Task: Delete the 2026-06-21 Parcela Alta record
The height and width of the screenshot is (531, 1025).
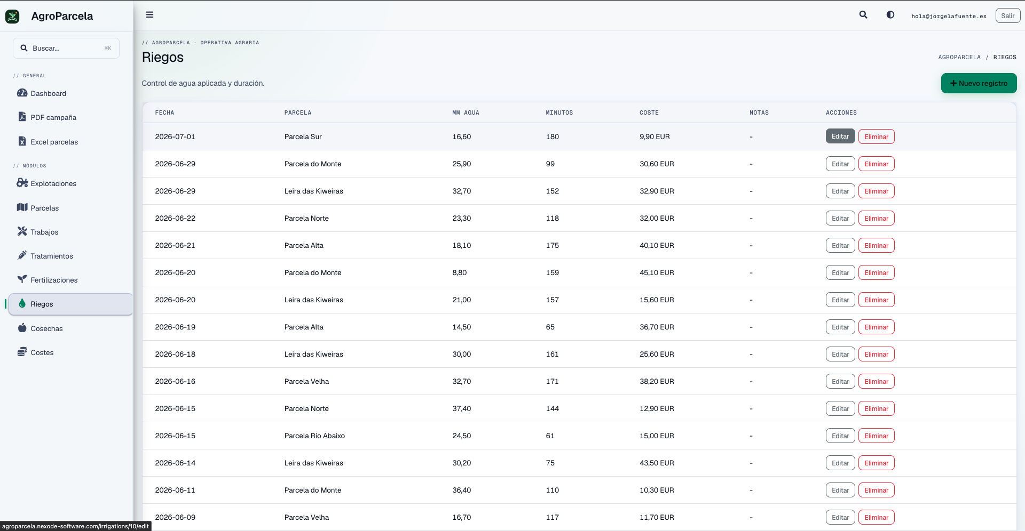Action: coord(876,245)
